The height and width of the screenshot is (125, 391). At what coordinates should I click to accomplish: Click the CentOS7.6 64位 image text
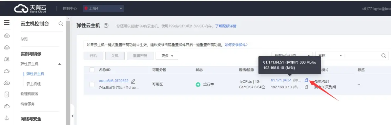[252, 87]
